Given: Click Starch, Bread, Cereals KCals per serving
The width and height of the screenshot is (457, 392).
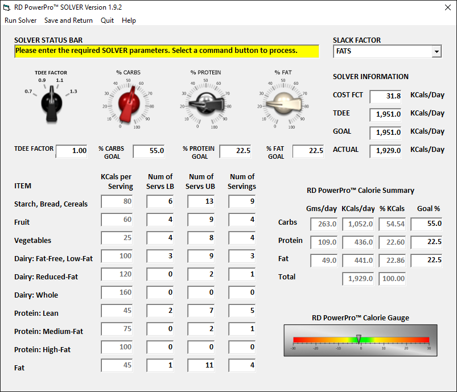Looking at the screenshot, I should click(117, 201).
